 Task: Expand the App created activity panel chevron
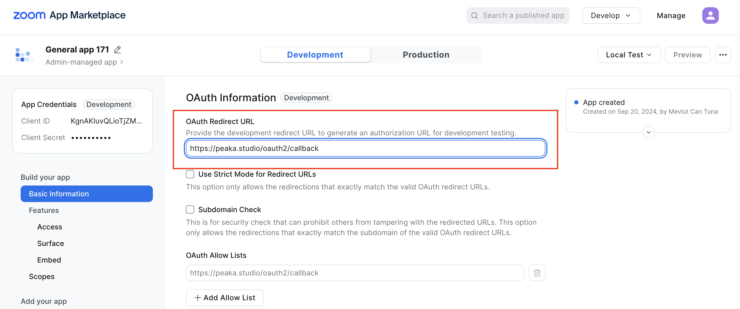(648, 132)
